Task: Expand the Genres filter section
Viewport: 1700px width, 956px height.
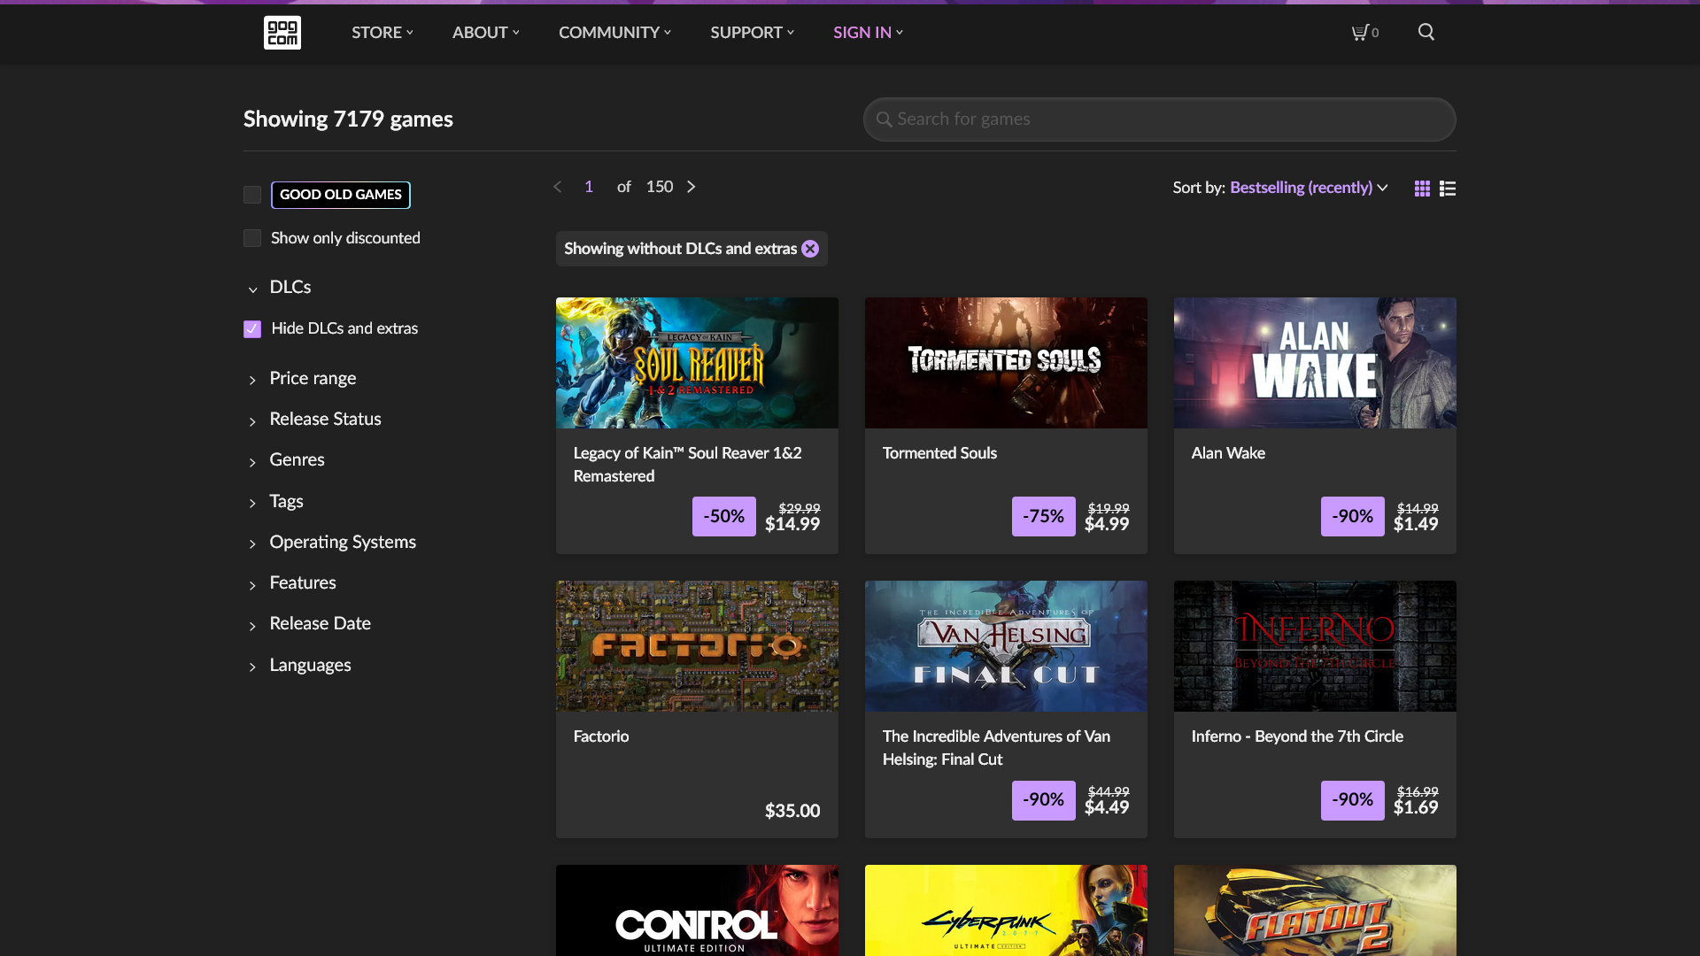Action: [297, 460]
